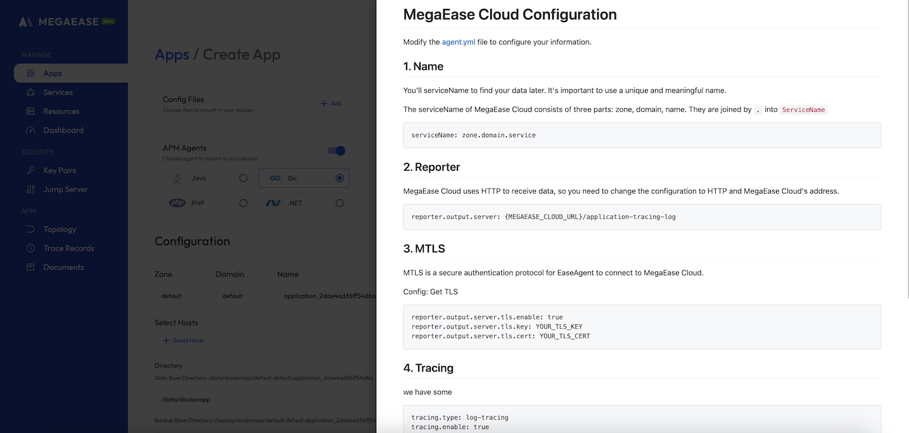Select the .NET agent radio button
Viewport: 909px width, 433px height.
[340, 203]
